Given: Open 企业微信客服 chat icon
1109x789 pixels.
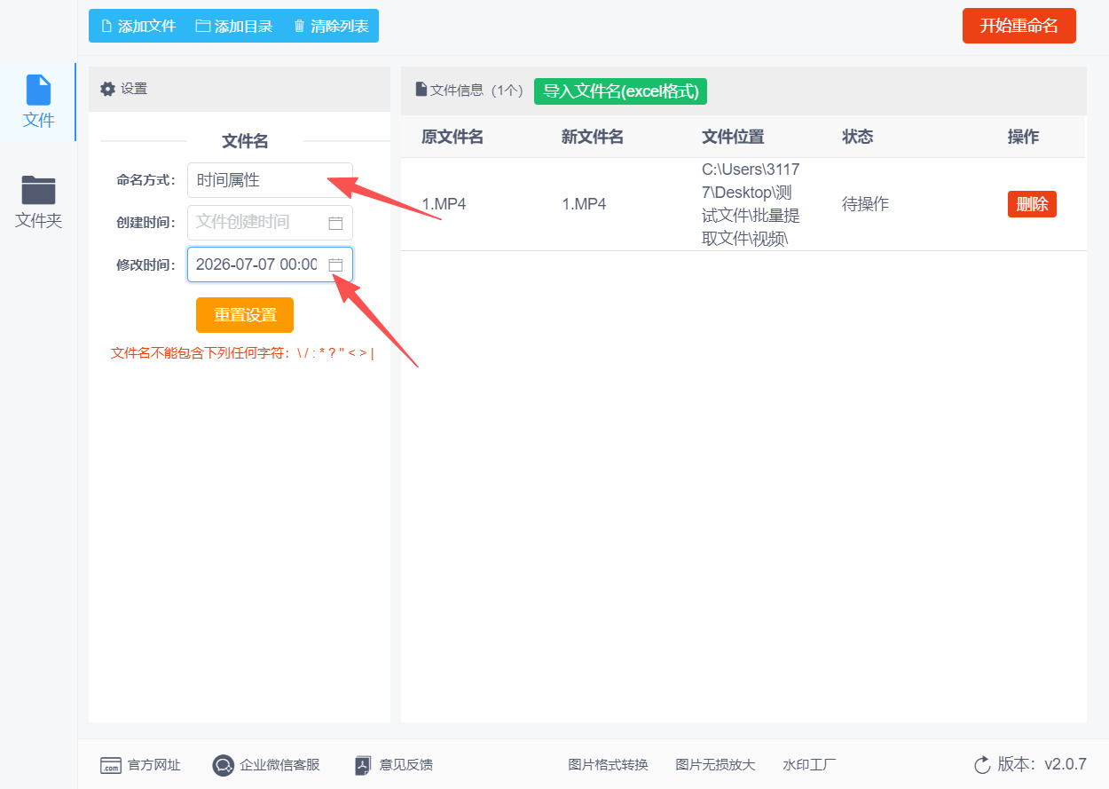Looking at the screenshot, I should 224,765.
